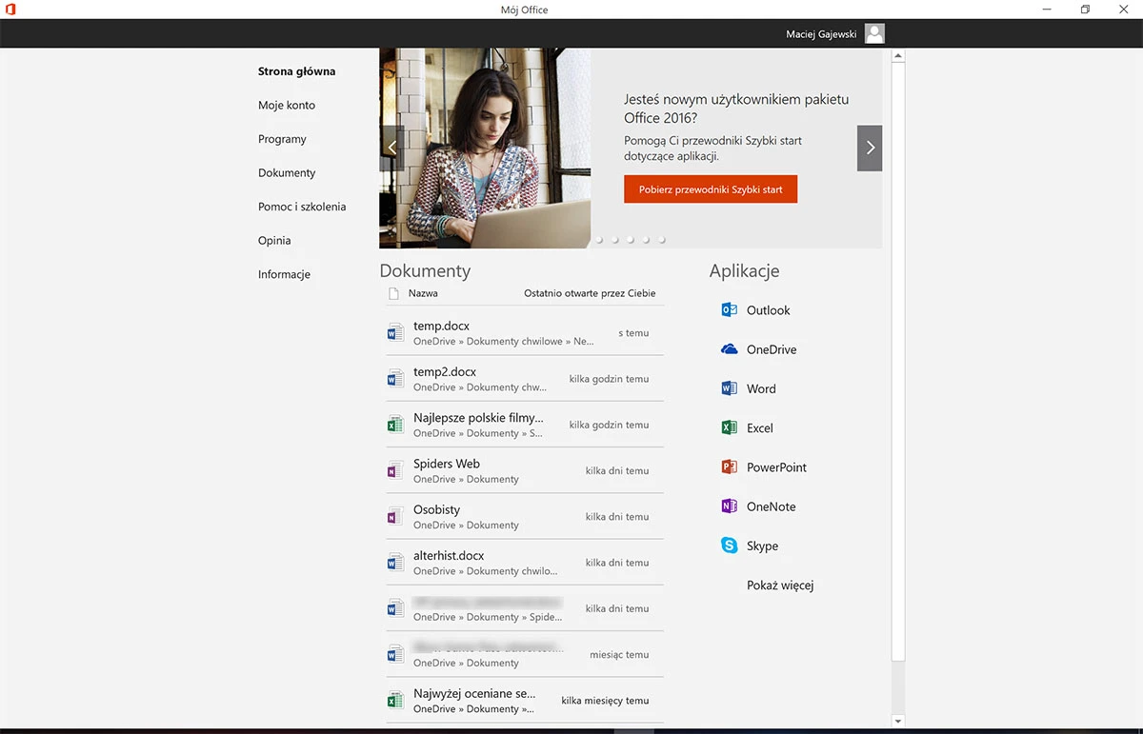
Task: Open the temp2.docx document
Action: point(525,379)
